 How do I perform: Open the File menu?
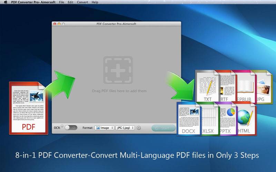point(61,2)
